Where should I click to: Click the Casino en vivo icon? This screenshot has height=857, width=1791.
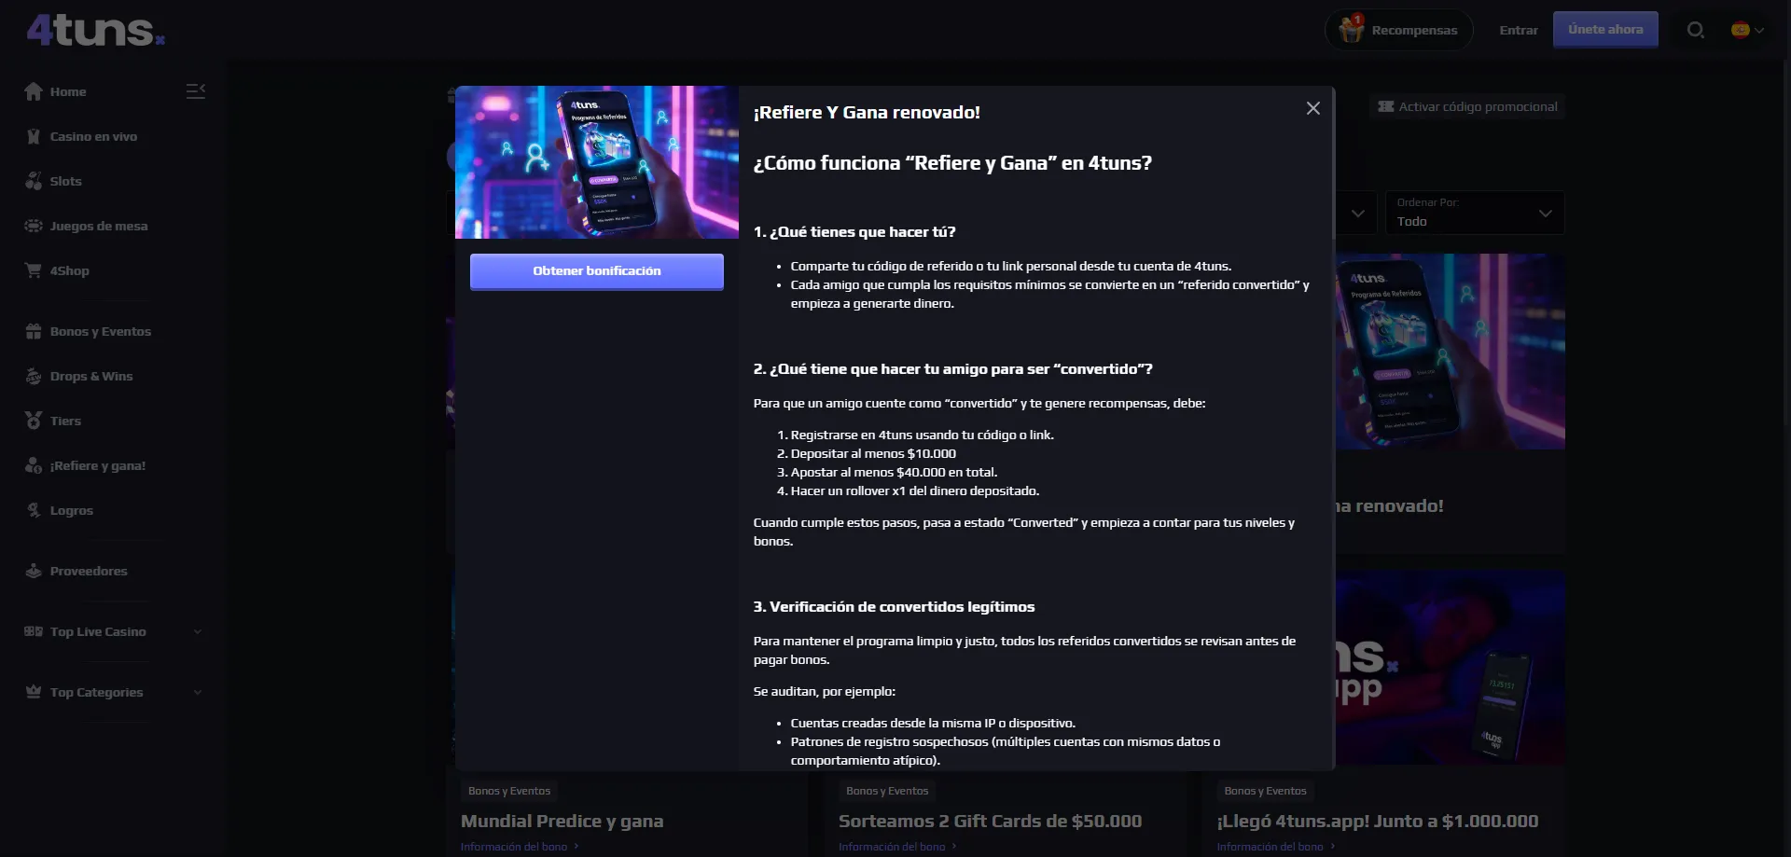tap(34, 136)
